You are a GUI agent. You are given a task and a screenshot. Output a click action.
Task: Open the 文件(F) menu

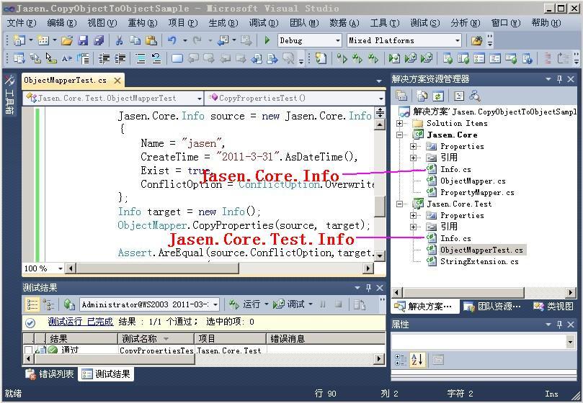click(22, 23)
